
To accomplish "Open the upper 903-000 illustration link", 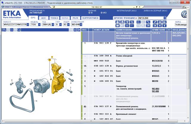I will pos(155,89).
